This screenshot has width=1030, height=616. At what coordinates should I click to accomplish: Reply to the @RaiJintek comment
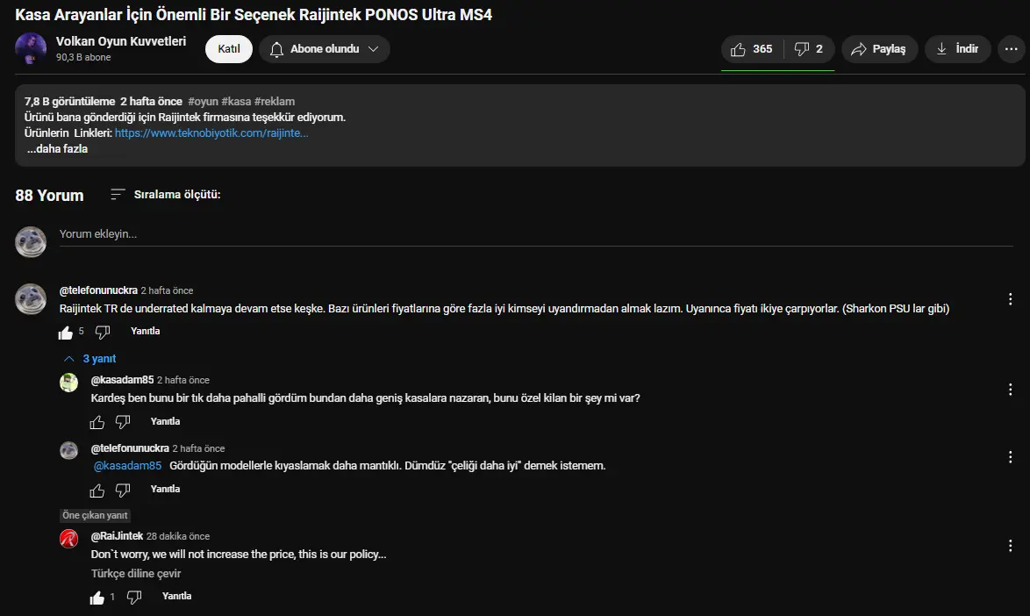pyautogui.click(x=176, y=597)
